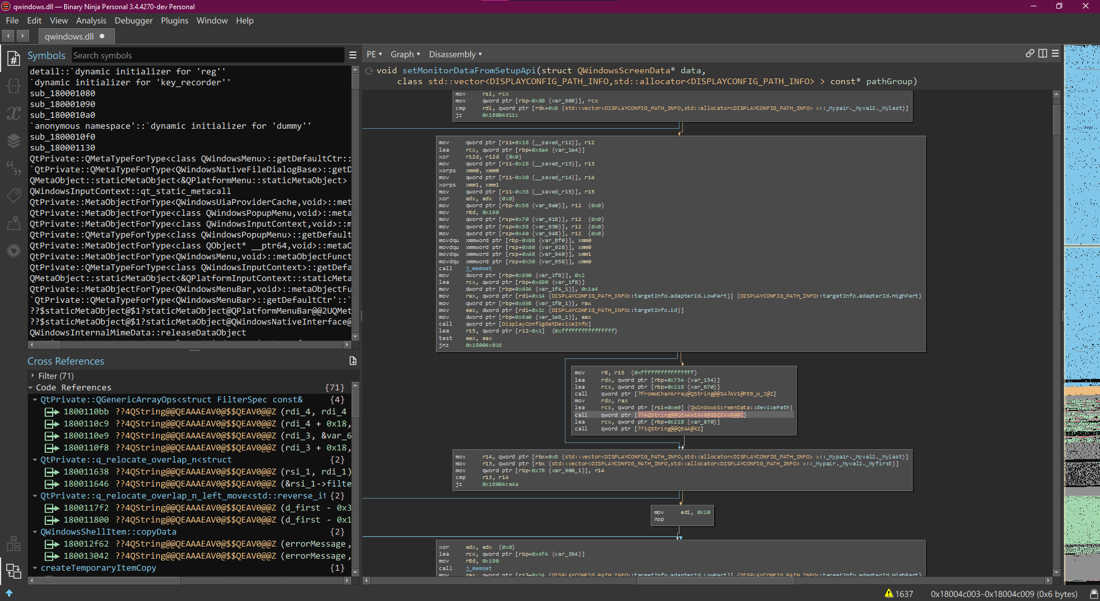Open the Debugger menu
This screenshot has width=1100, height=601.
tap(133, 21)
